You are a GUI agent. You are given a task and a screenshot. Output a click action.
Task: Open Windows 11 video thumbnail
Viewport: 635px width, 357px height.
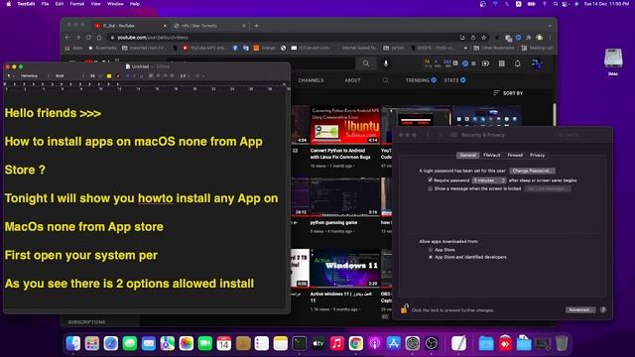coord(344,268)
